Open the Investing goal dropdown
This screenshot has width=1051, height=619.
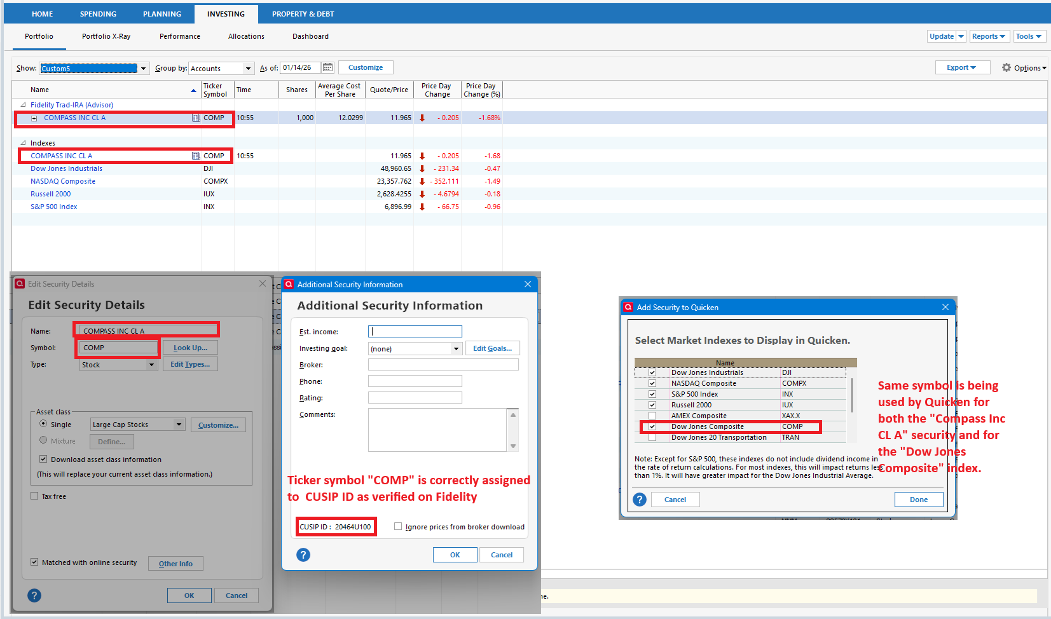click(x=456, y=348)
